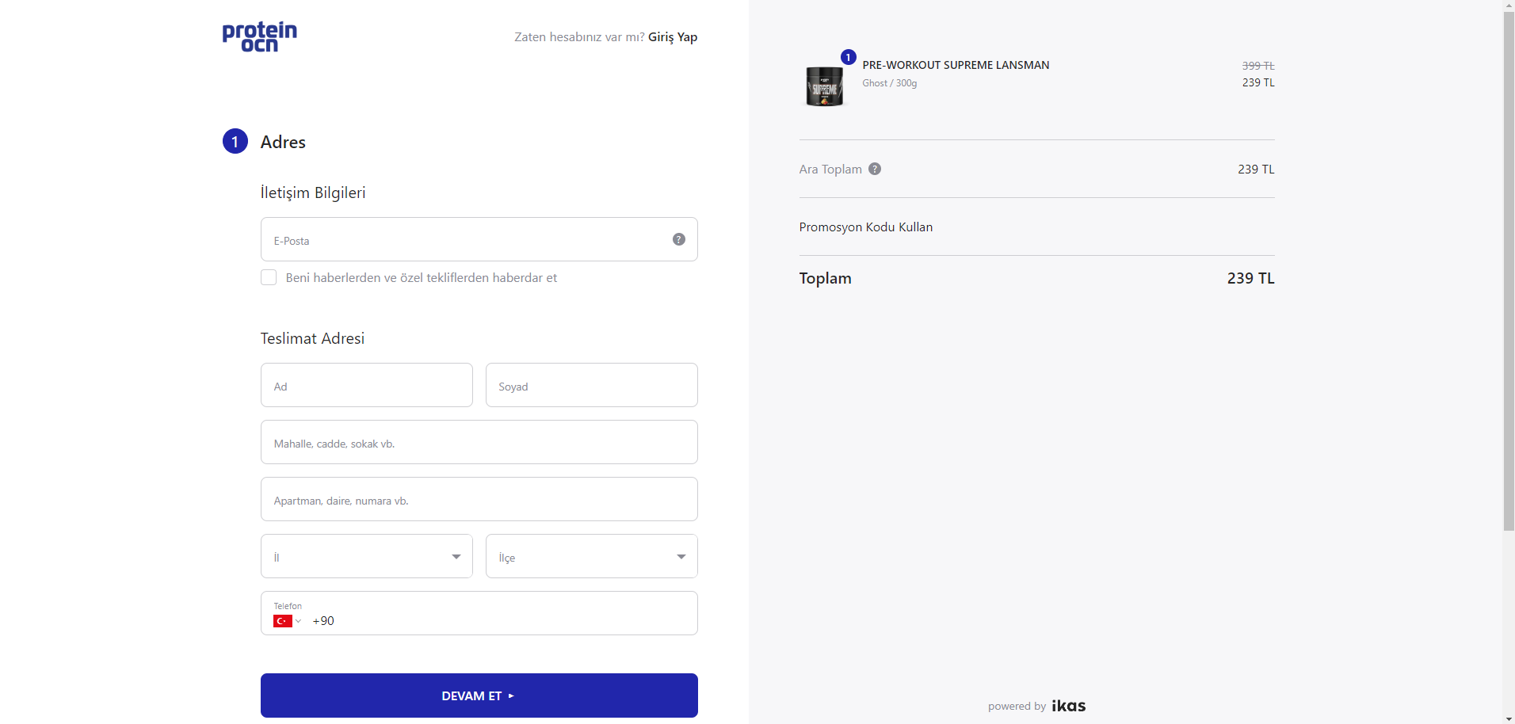The width and height of the screenshot is (1515, 724).
Task: Click the E-Posta help question mark icon
Action: point(679,239)
